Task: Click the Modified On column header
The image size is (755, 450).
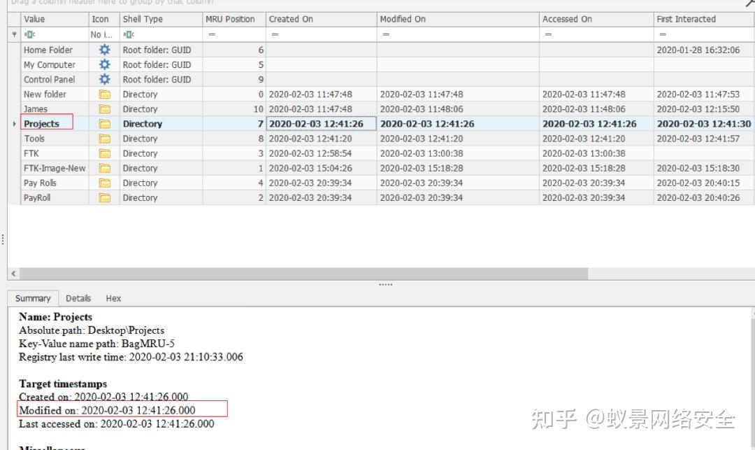Action: (x=403, y=19)
